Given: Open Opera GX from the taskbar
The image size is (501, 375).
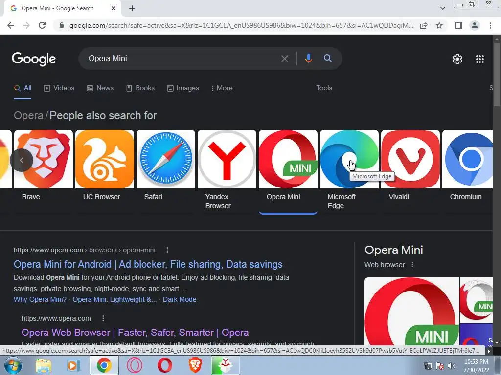Looking at the screenshot, I should tap(134, 365).
